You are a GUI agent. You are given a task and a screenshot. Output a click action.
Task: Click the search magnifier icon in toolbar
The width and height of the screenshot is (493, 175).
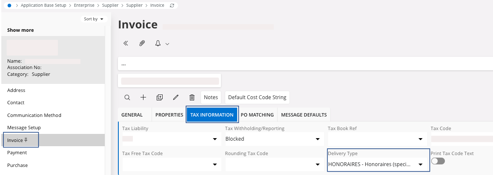(127, 97)
